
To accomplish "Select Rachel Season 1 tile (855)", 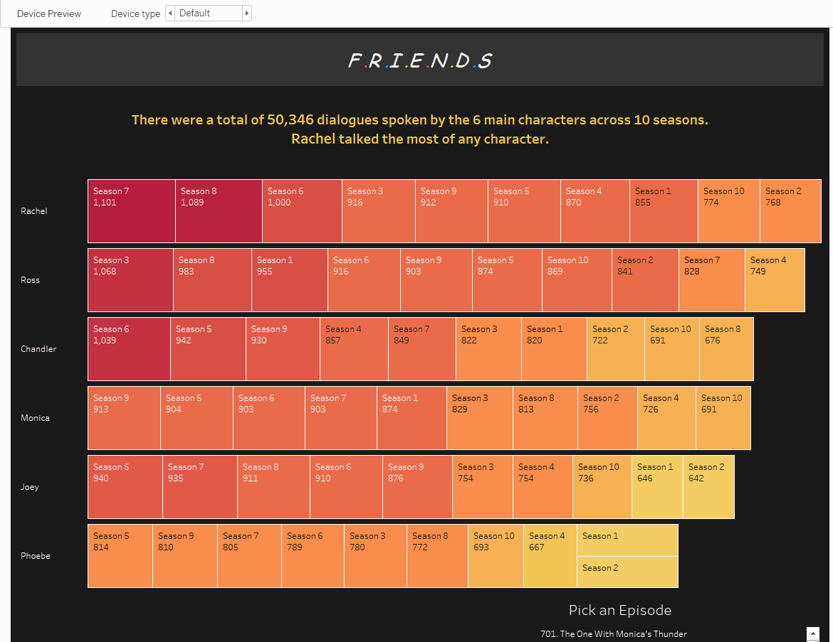I will [664, 211].
